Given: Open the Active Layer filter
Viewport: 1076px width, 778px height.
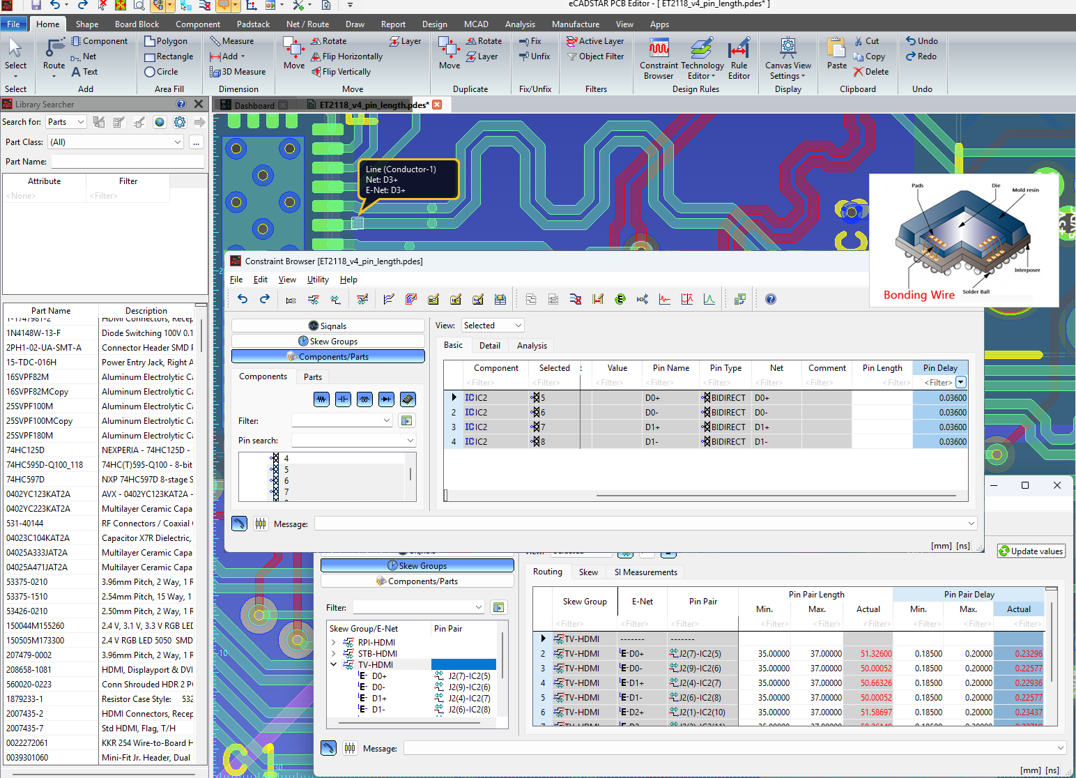Looking at the screenshot, I should [595, 41].
